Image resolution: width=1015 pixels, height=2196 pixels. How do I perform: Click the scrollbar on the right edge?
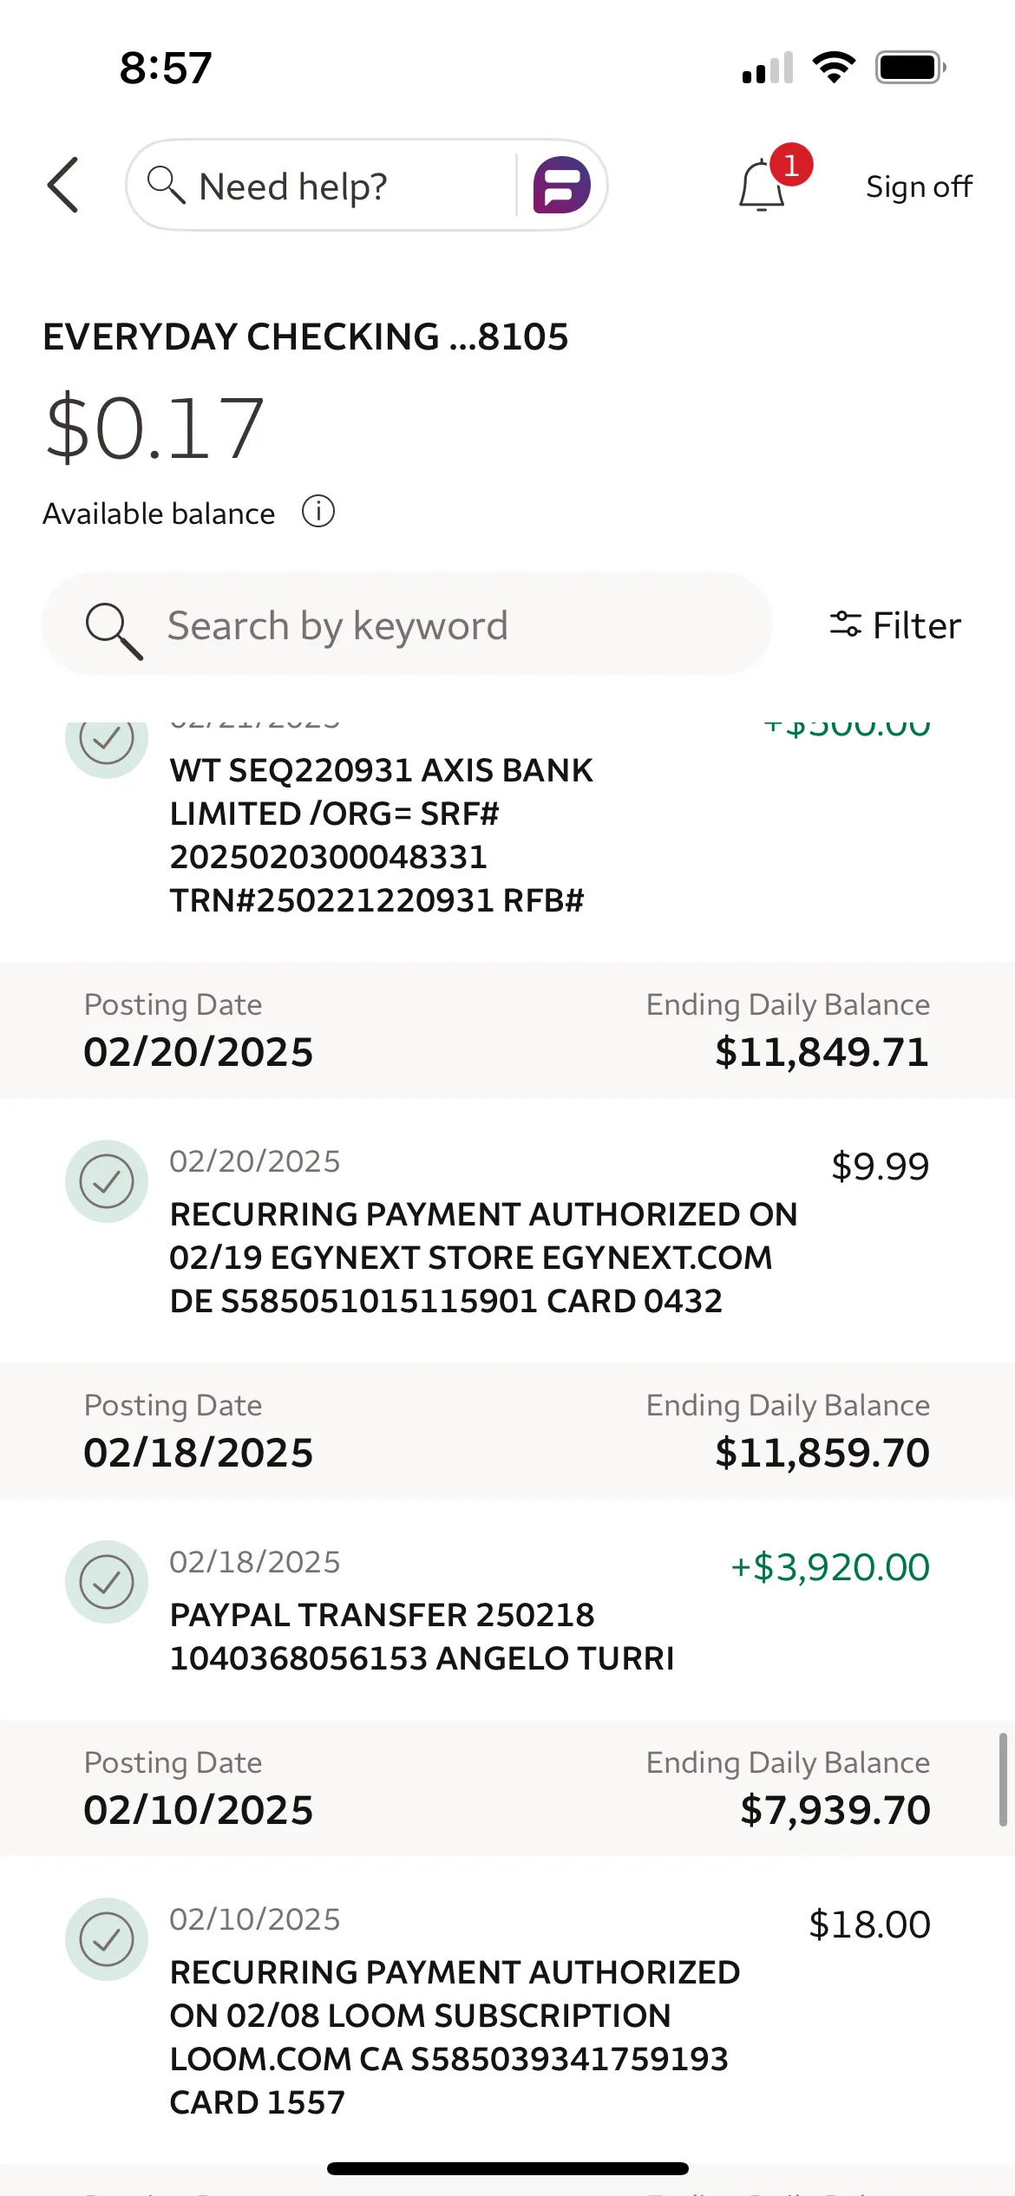(1002, 1780)
